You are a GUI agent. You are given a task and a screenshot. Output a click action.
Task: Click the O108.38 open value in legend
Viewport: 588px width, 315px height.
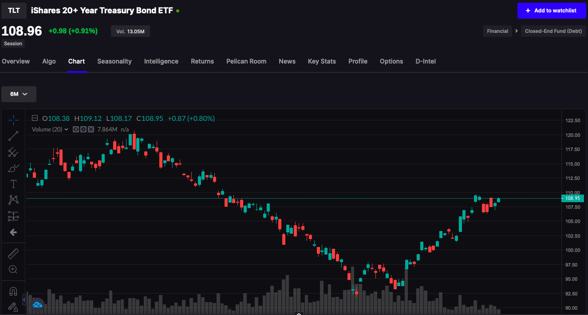coord(56,119)
